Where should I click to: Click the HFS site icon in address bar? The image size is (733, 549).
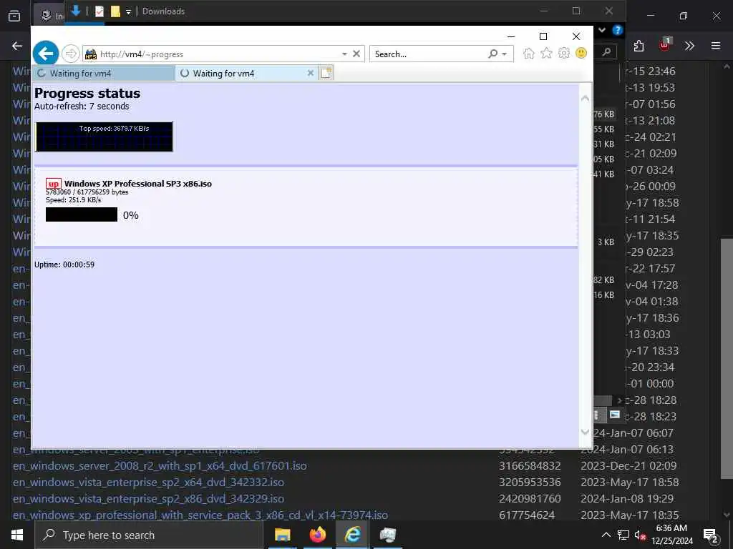(91, 54)
